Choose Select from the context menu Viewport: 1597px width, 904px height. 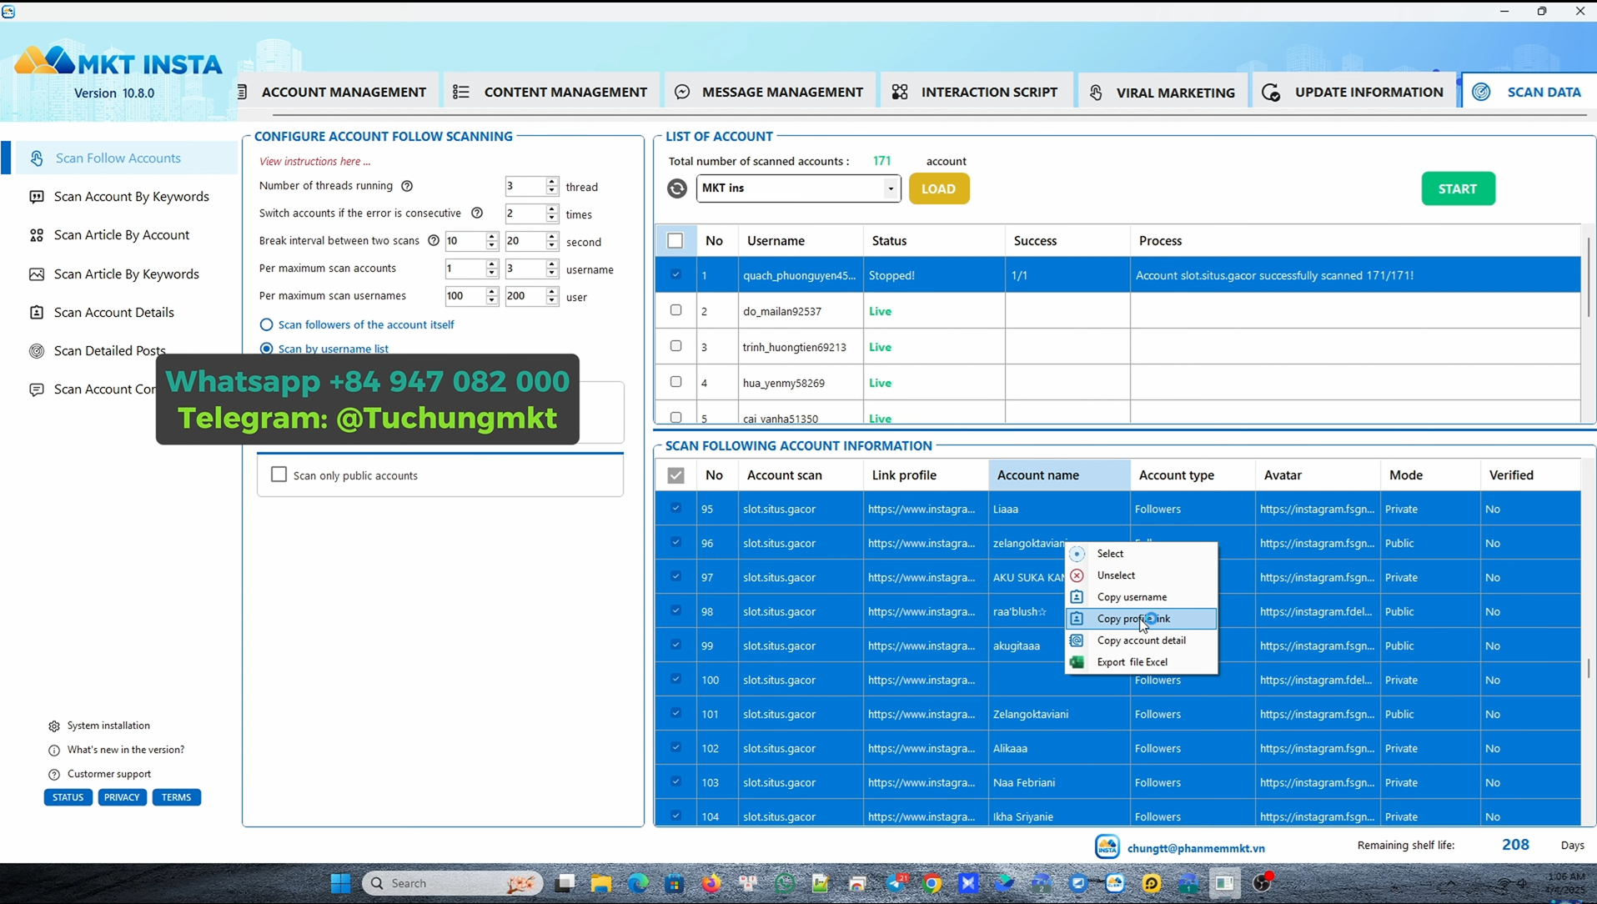1141,554
